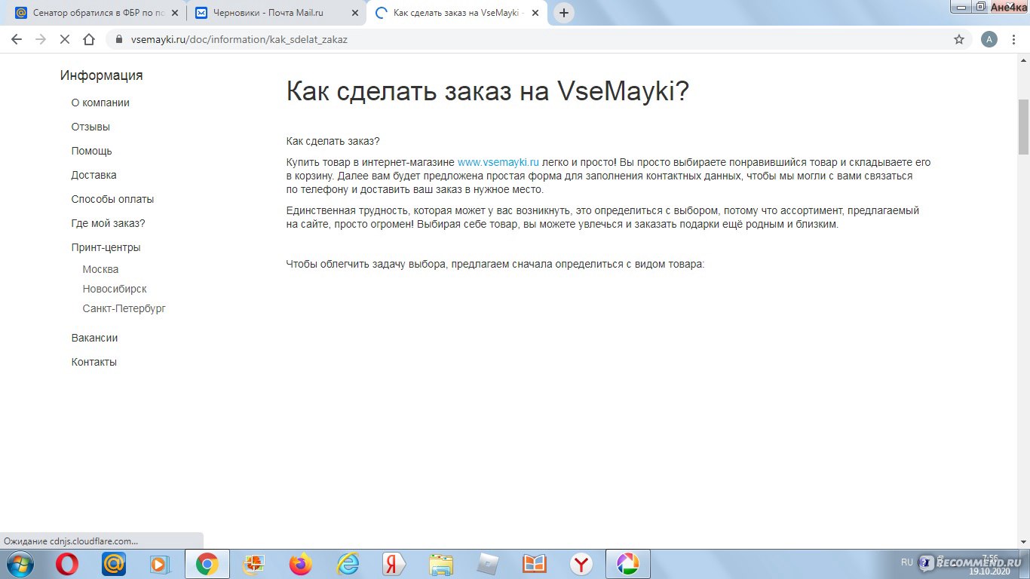Click the Chrome taskbar icon
This screenshot has width=1030, height=579.
point(207,564)
